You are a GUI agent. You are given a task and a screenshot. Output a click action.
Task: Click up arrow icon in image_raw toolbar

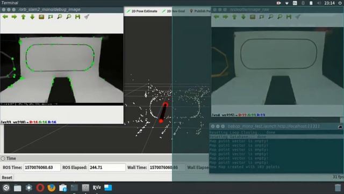[234, 17]
